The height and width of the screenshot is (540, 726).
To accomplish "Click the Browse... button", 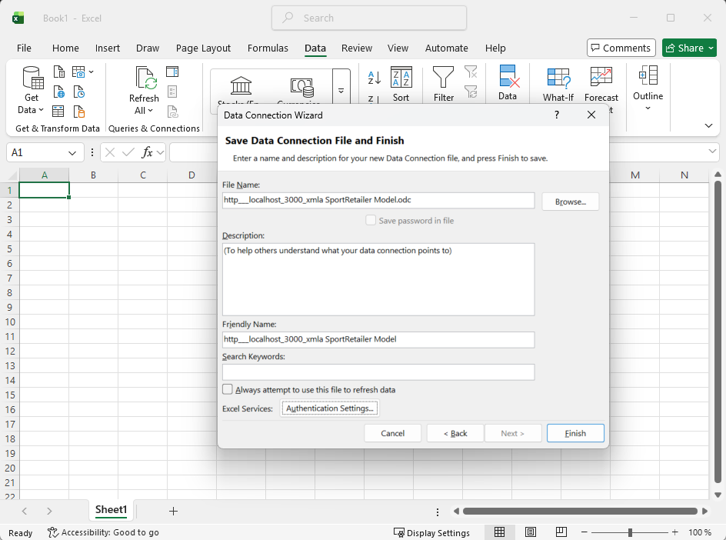I will pyautogui.click(x=571, y=202).
